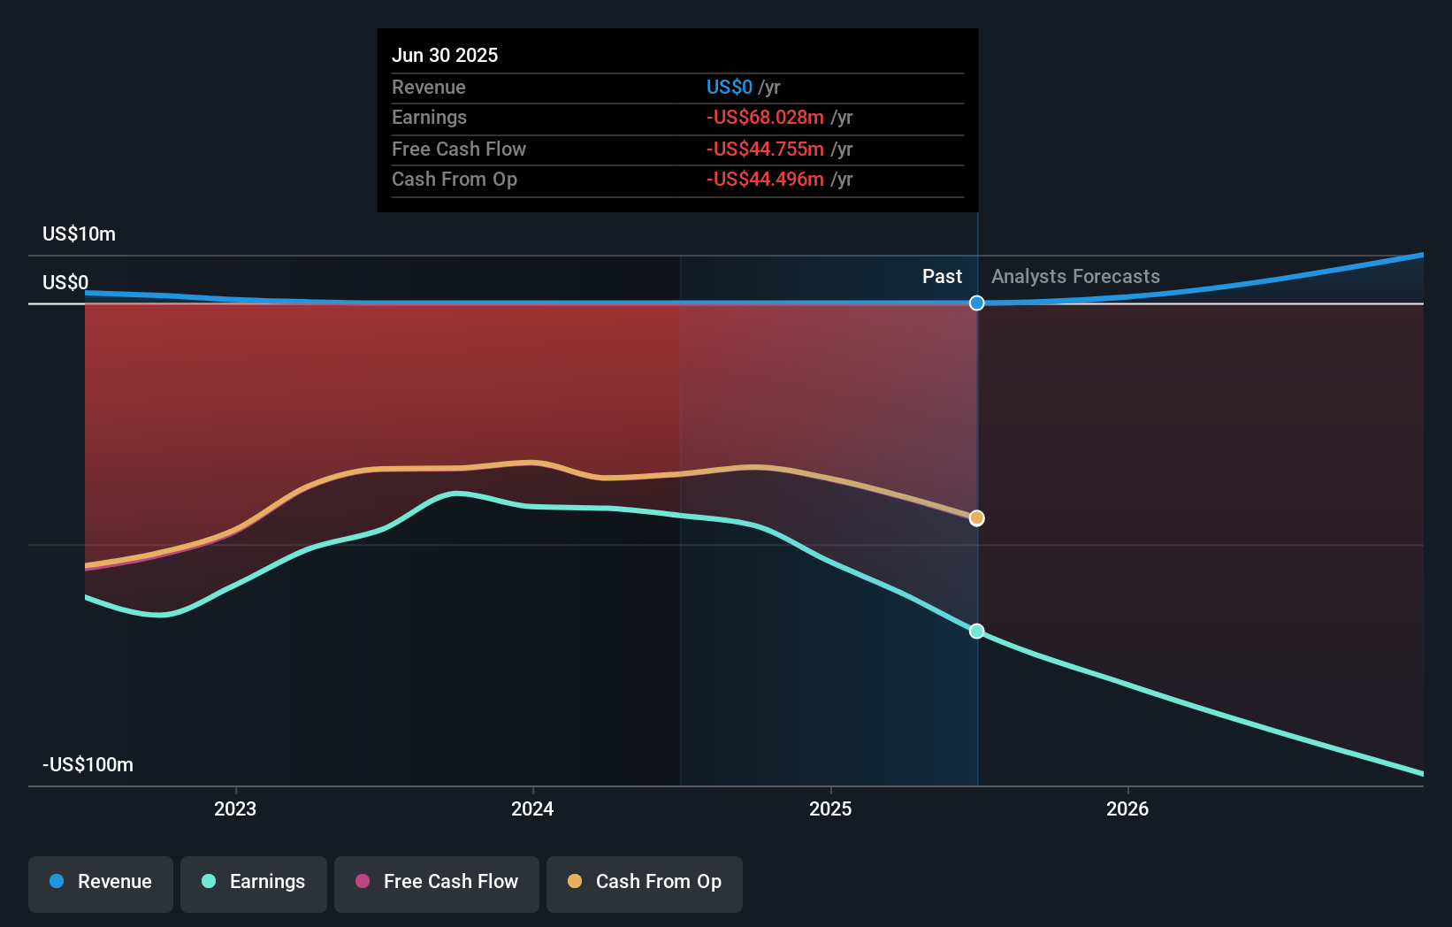
Task: Click the Free Cash Flow value -US$44.755m
Action: point(765,149)
